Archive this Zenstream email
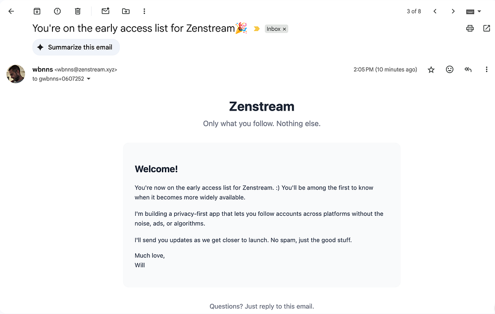 pos(37,11)
